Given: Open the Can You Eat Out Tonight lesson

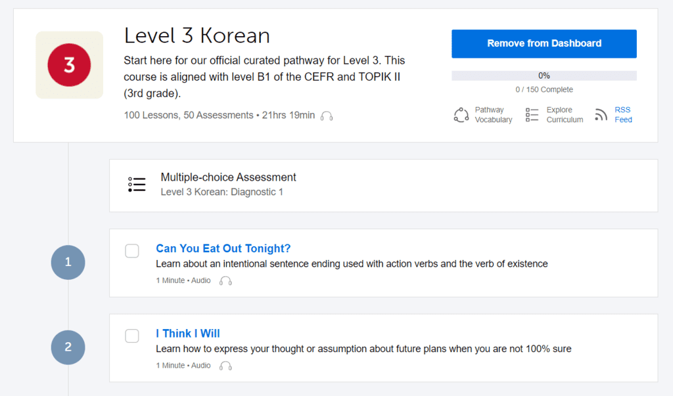Looking at the screenshot, I should click(223, 248).
